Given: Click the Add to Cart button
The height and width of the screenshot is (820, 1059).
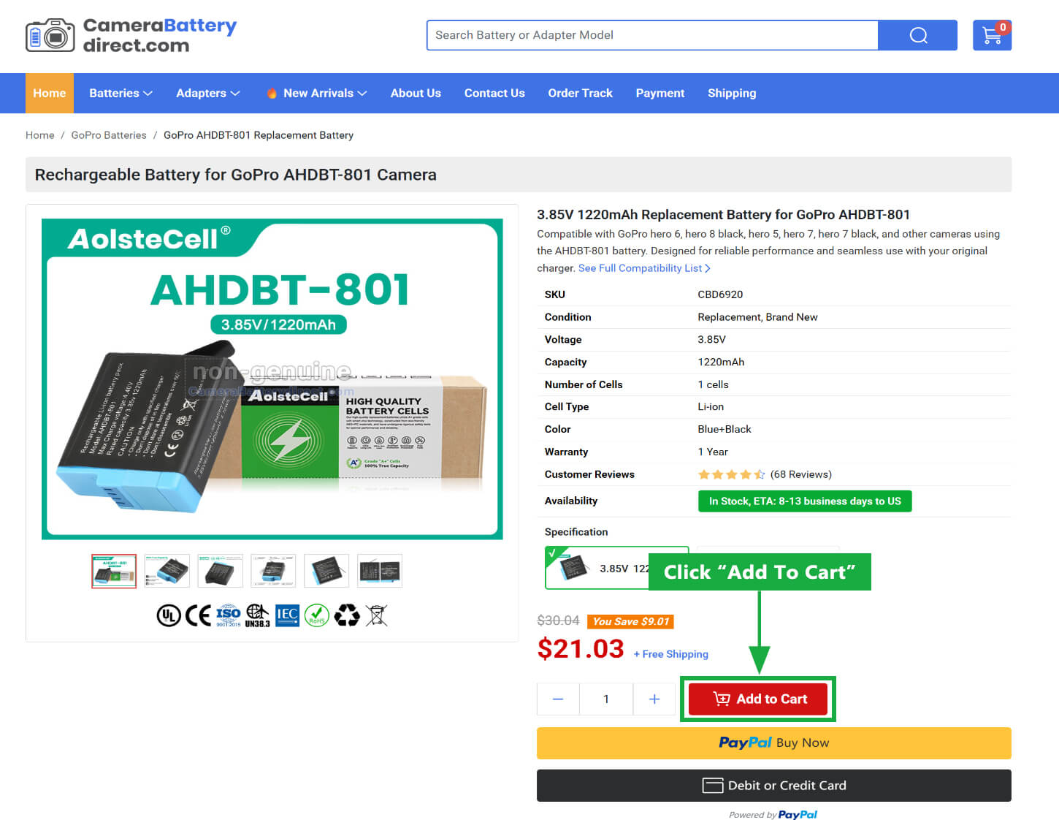Looking at the screenshot, I should (758, 699).
